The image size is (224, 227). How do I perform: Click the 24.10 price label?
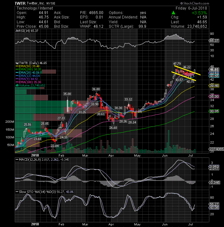(x=64, y=137)
